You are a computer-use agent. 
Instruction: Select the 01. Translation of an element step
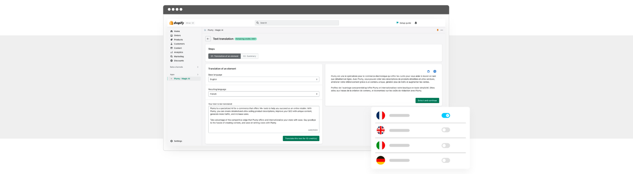(224, 56)
